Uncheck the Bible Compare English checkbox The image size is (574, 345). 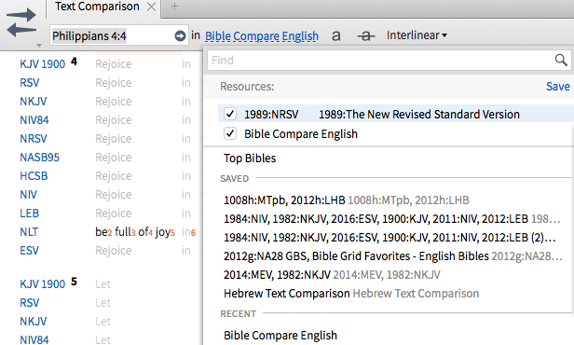(x=230, y=133)
